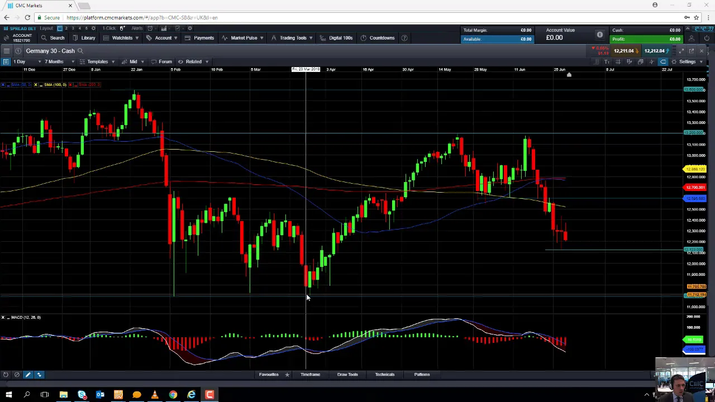Viewport: 715px width, 402px height.
Task: Click the account switch arrows icon
Action: click(x=6, y=38)
